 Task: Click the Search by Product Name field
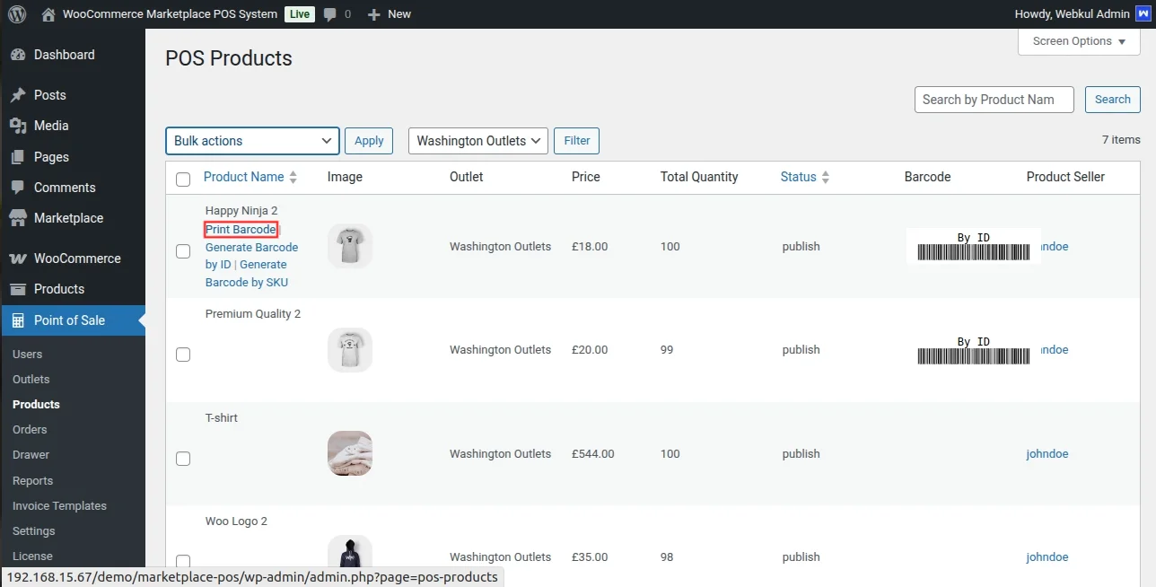tap(994, 100)
